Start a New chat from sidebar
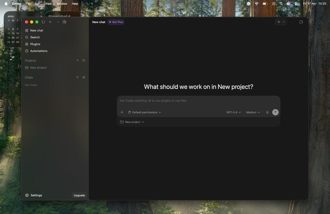 [x=34, y=30]
